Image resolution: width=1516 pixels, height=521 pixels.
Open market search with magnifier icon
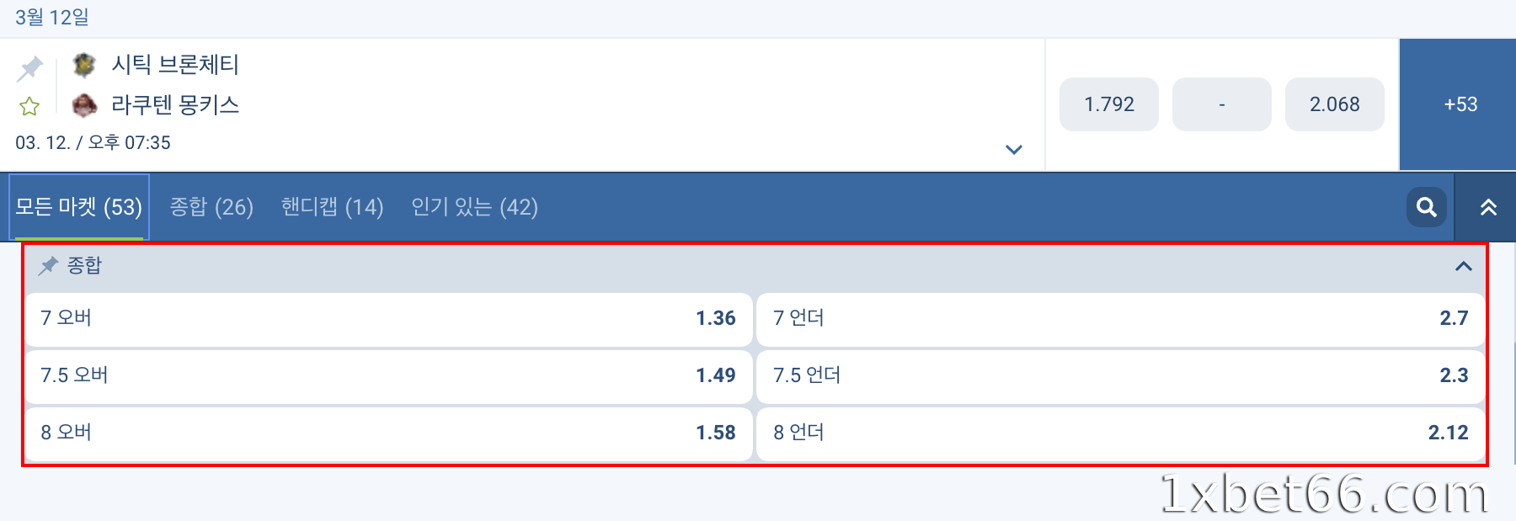point(1425,207)
